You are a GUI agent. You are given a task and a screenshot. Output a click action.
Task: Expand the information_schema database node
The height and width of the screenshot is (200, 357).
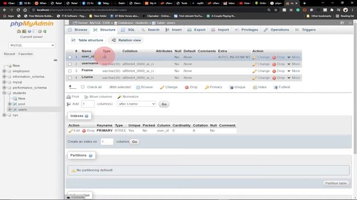point(4,77)
